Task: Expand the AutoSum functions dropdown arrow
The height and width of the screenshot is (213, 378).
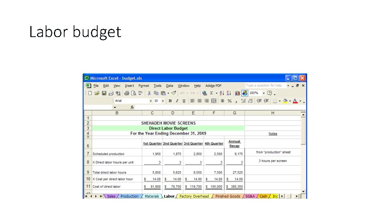Action: [217, 93]
